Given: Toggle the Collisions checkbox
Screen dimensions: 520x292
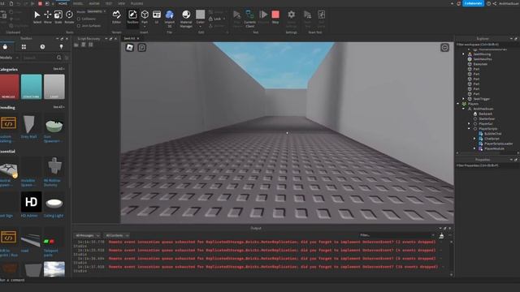Looking at the screenshot, I should pyautogui.click(x=79, y=19).
